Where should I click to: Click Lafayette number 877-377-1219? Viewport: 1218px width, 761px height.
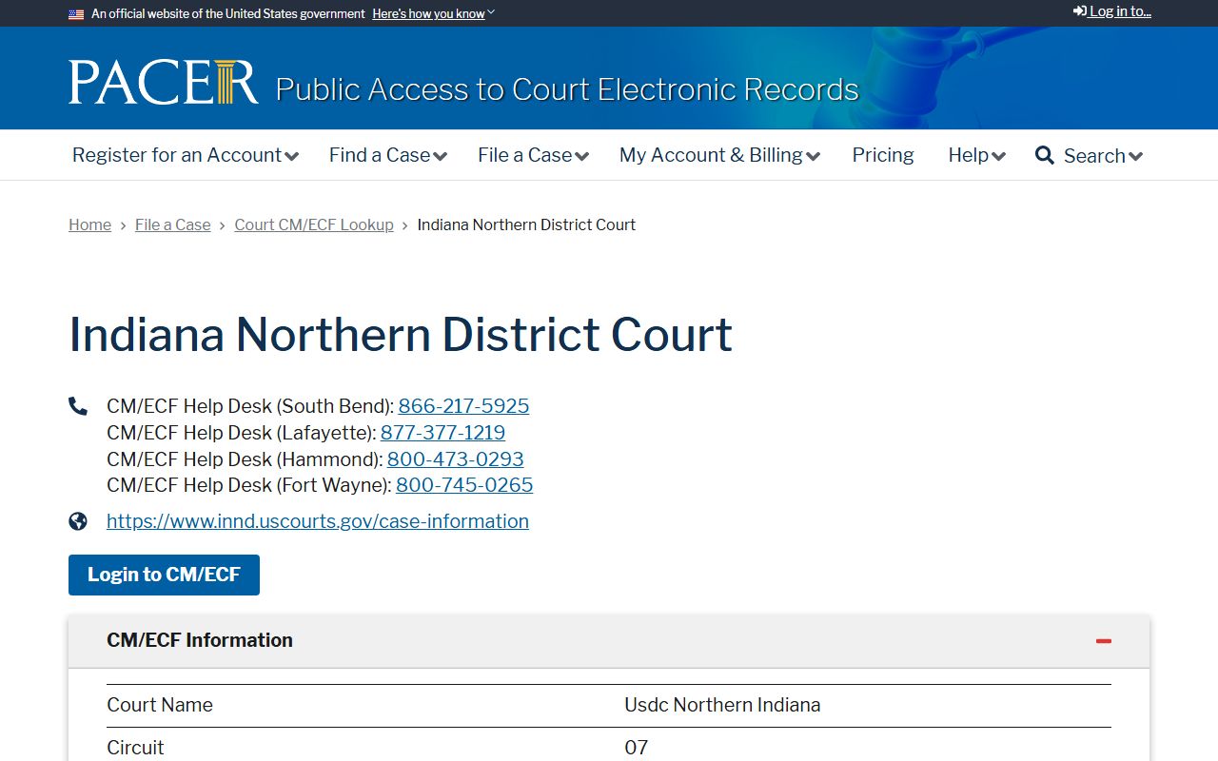tap(442, 433)
